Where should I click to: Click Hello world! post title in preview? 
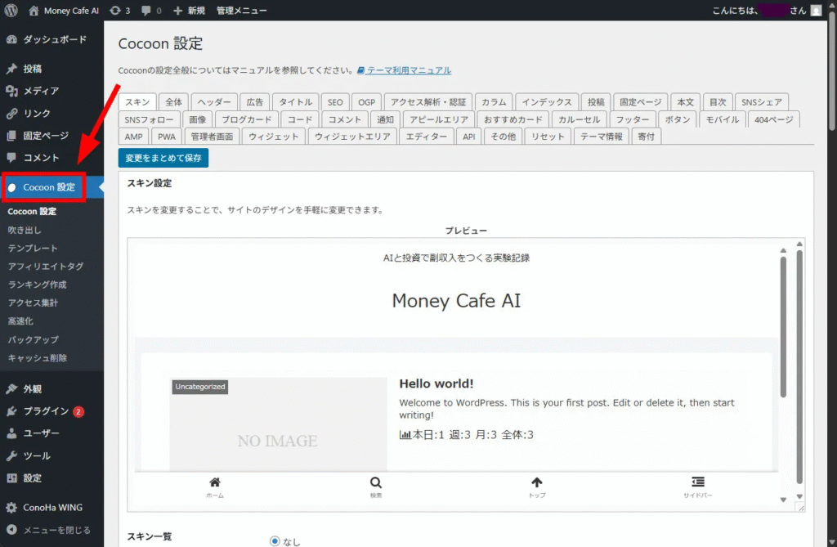pyautogui.click(x=436, y=383)
